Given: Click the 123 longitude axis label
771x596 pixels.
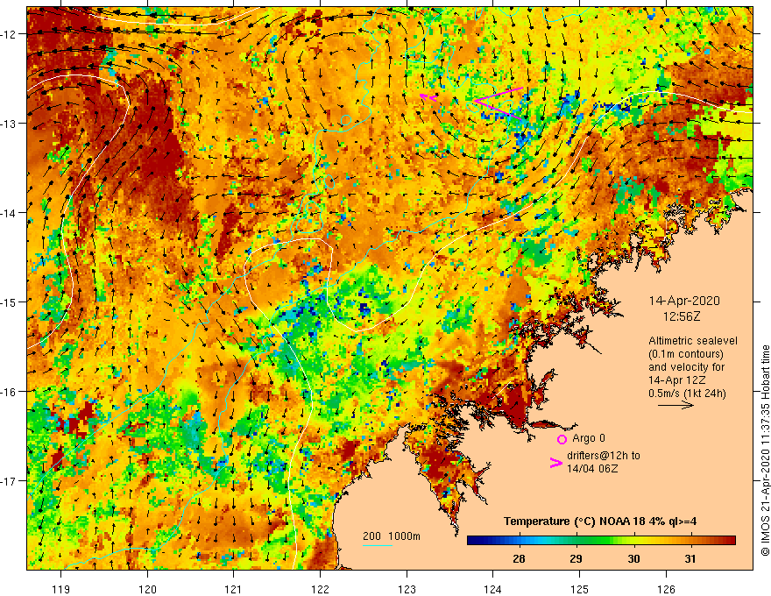Looking at the screenshot, I should click(407, 589).
